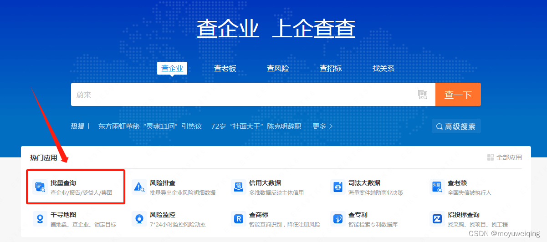This screenshot has width=547, height=242.
Task: Click the 查商标 title text
Action: pyautogui.click(x=259, y=215)
